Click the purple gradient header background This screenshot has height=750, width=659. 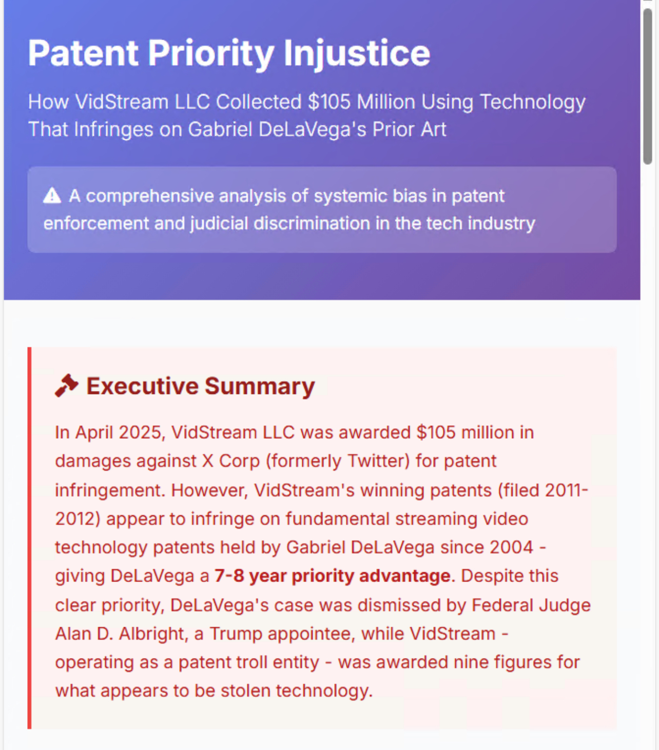click(322, 276)
